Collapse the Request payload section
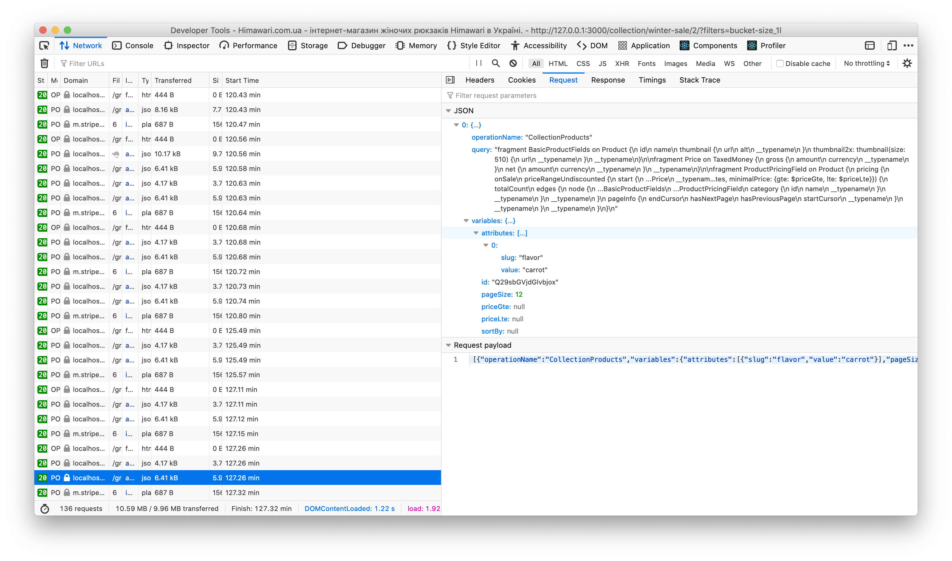 tap(448, 345)
